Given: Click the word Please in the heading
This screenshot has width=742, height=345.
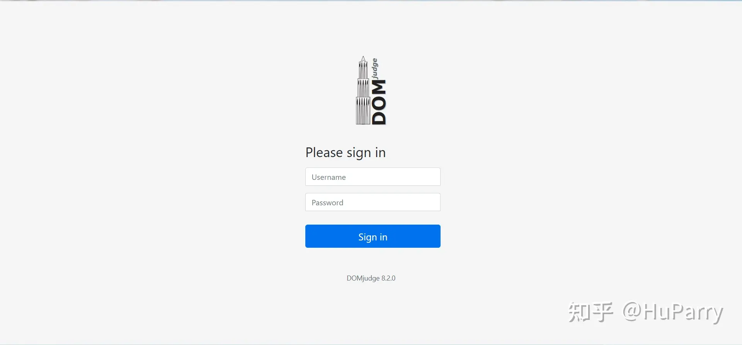Looking at the screenshot, I should click(x=324, y=152).
